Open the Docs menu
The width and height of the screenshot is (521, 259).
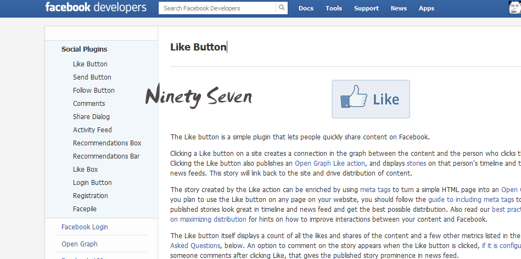[x=306, y=8]
